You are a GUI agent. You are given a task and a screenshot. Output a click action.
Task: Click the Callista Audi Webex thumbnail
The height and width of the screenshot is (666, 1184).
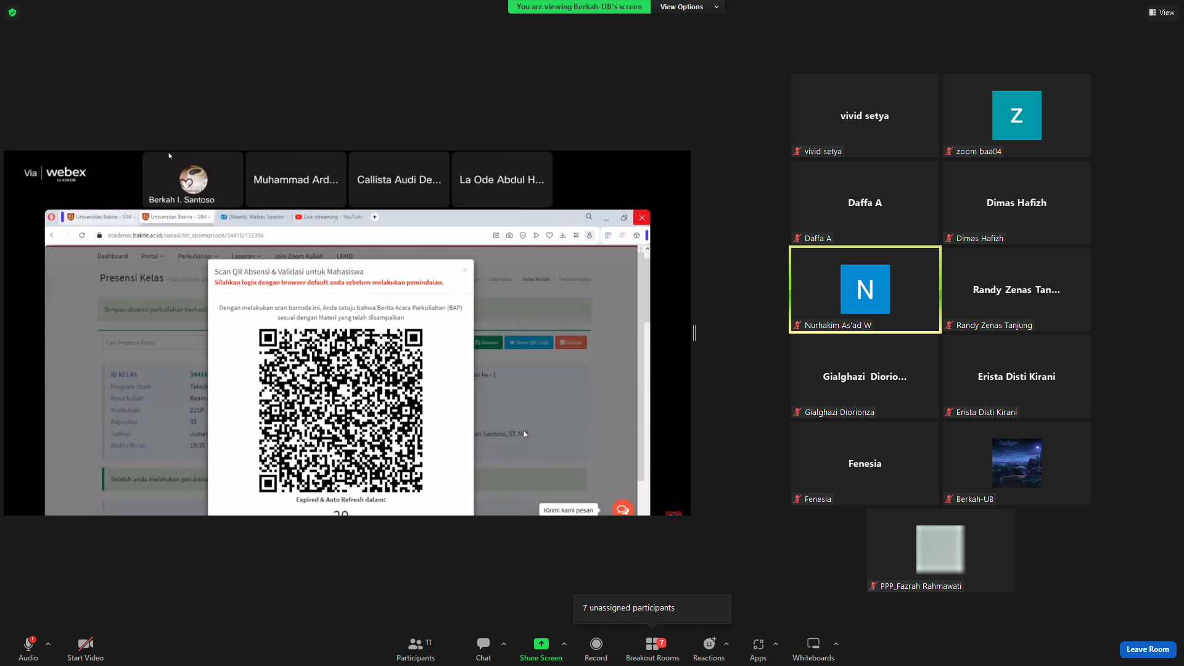click(x=399, y=179)
